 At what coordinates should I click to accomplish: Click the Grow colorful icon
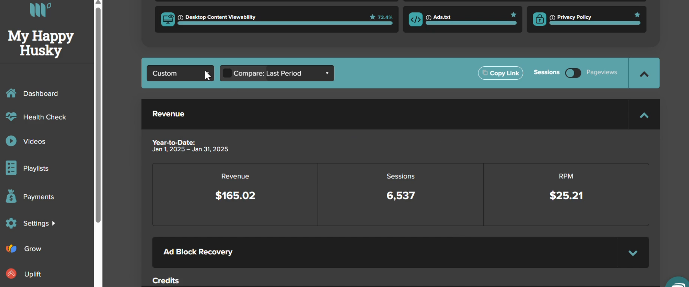(11, 249)
